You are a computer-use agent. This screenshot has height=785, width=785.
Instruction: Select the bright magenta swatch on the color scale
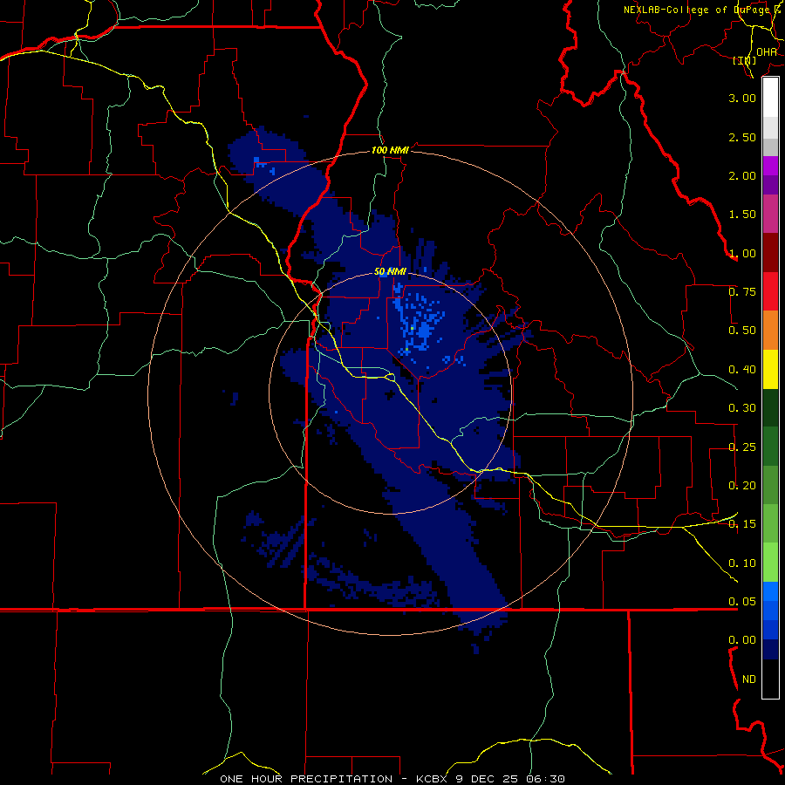tap(770, 166)
